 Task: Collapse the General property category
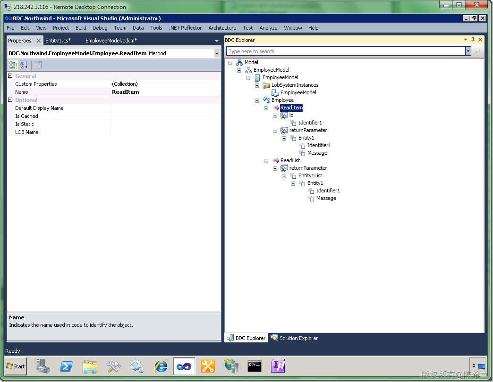pos(10,75)
